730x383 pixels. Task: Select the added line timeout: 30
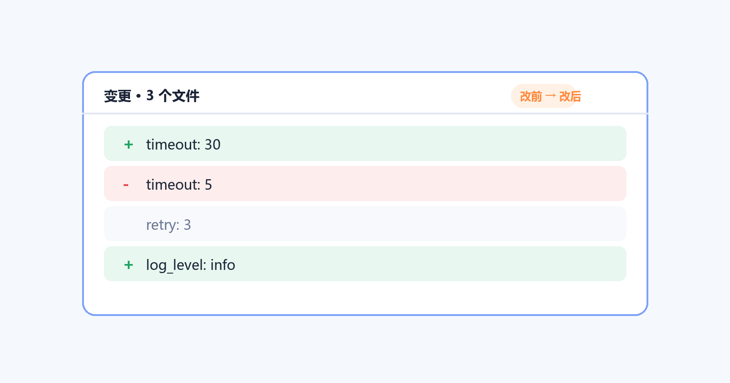[365, 144]
